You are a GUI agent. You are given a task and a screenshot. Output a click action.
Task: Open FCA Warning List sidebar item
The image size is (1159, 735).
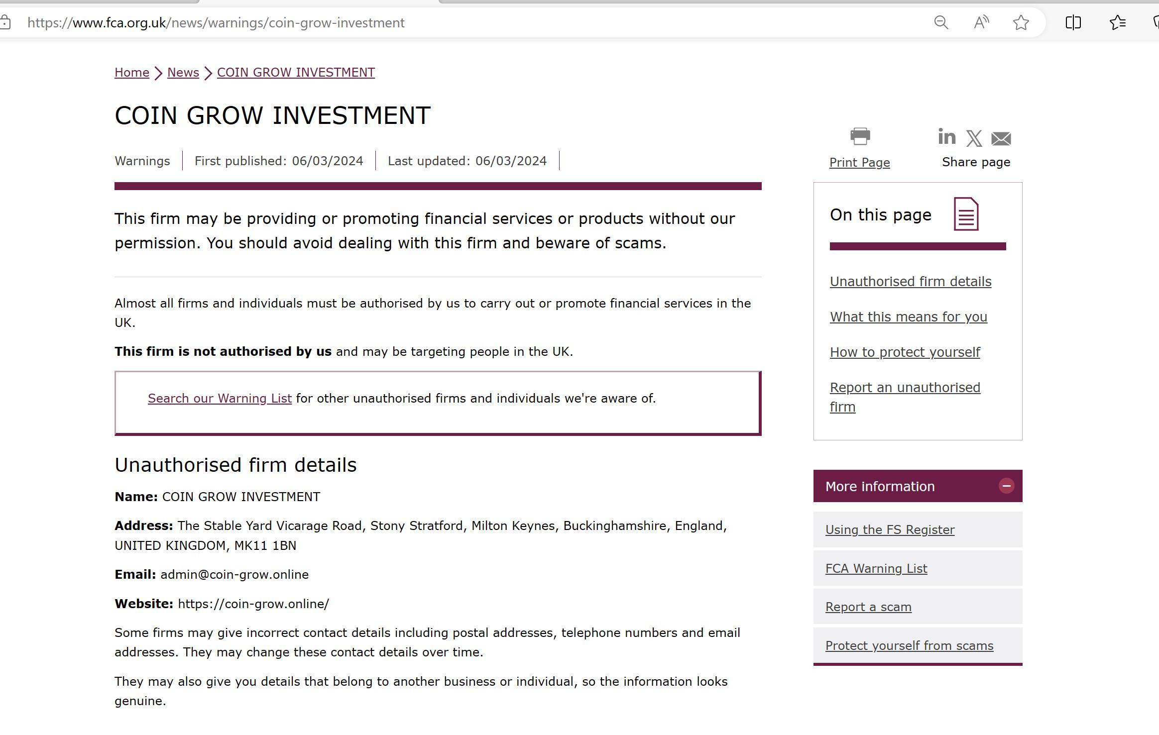[876, 569]
